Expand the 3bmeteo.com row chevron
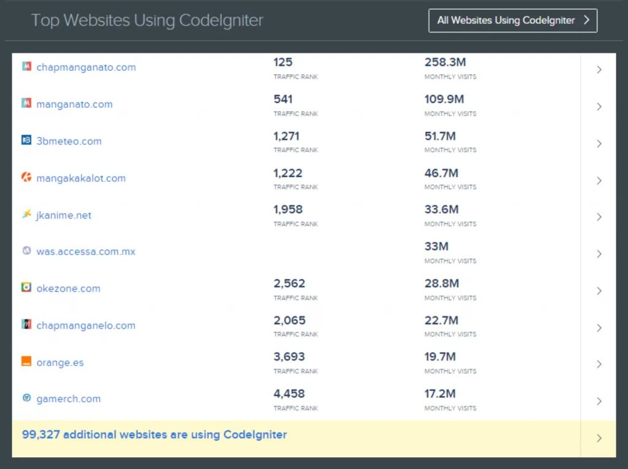The height and width of the screenshot is (469, 628). tap(599, 143)
